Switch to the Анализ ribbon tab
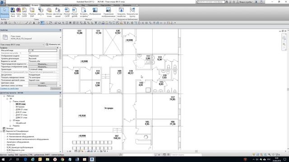This screenshot has height=162, width=289. (56, 5)
